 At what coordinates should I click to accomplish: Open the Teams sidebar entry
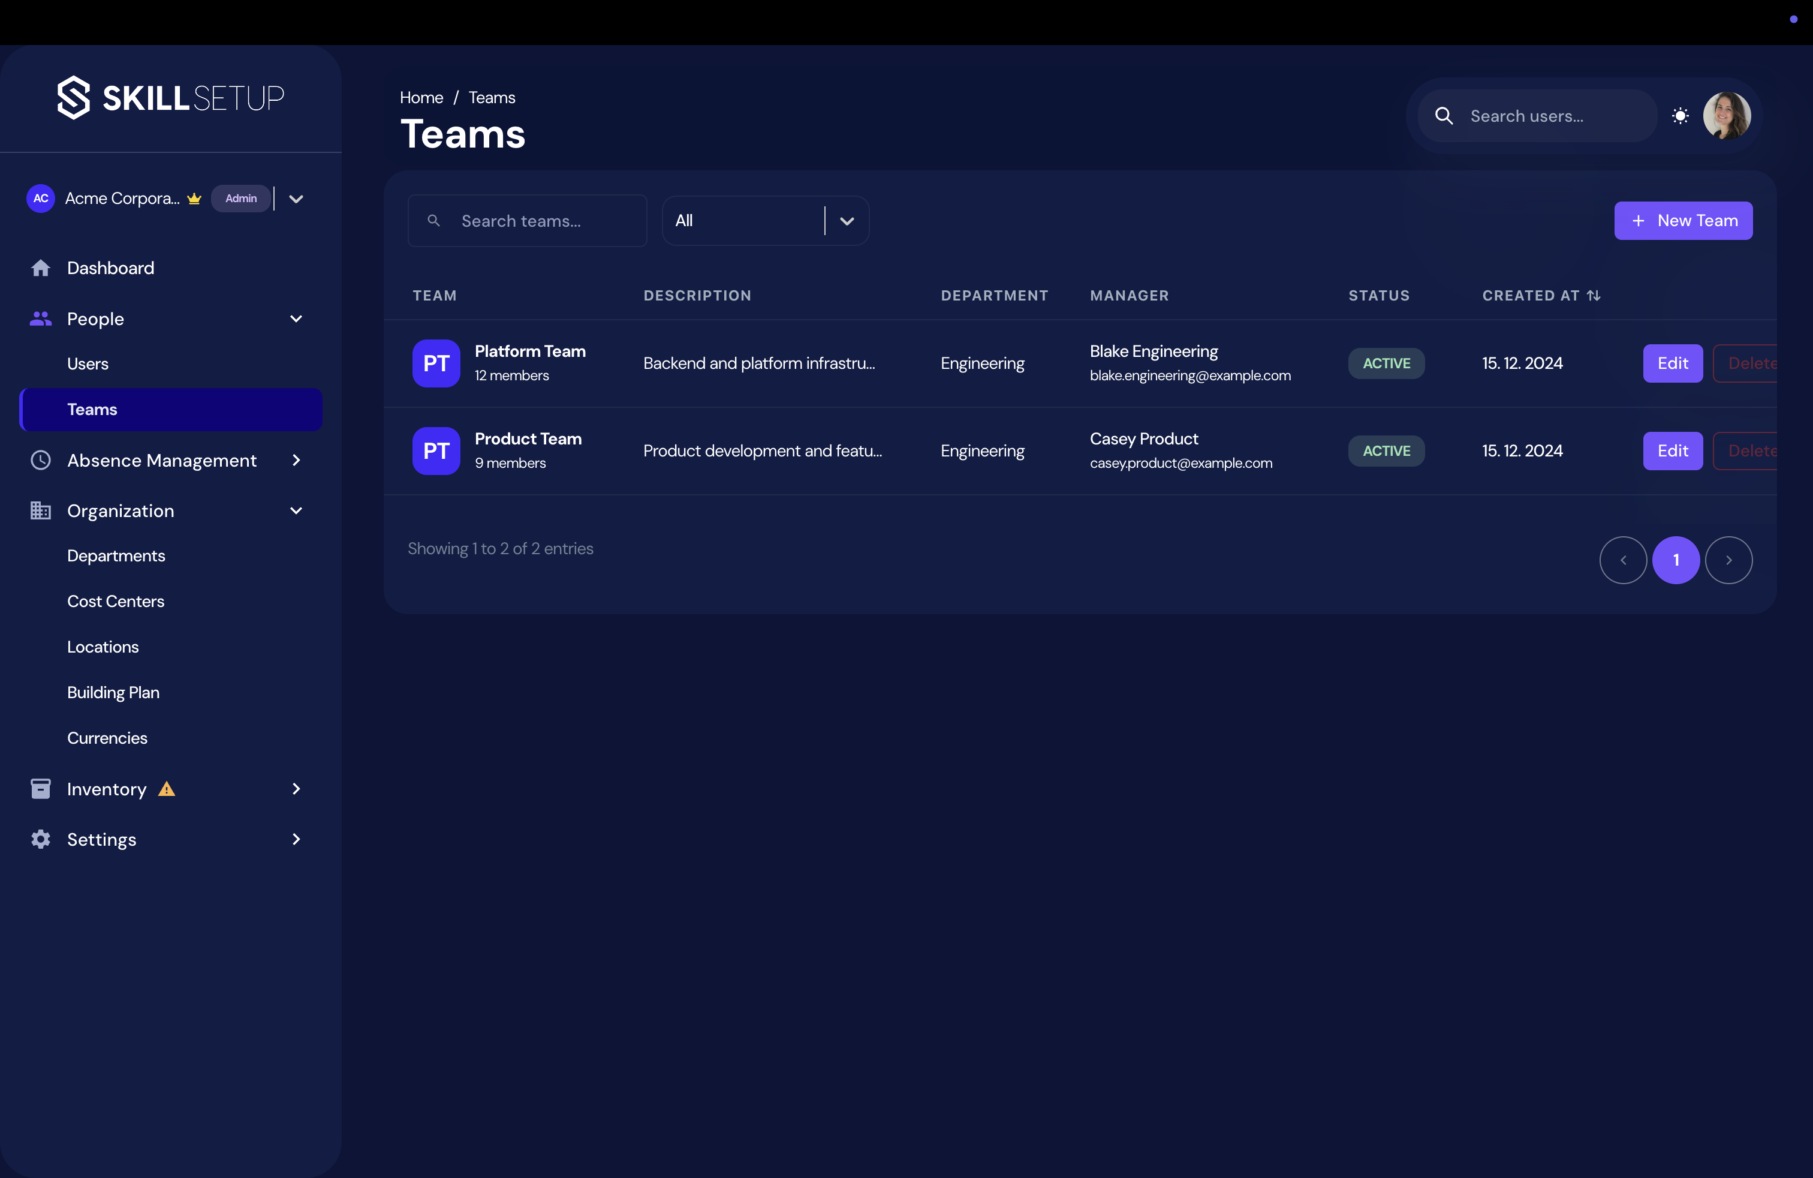coord(91,409)
